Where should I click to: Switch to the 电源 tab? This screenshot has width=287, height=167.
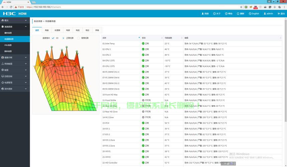[68, 30]
